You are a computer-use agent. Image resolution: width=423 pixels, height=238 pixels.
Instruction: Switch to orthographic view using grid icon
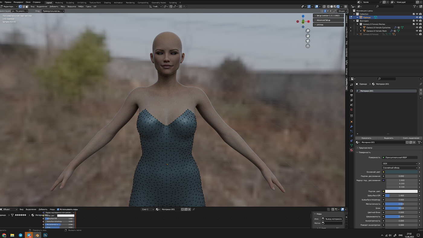pos(308,46)
